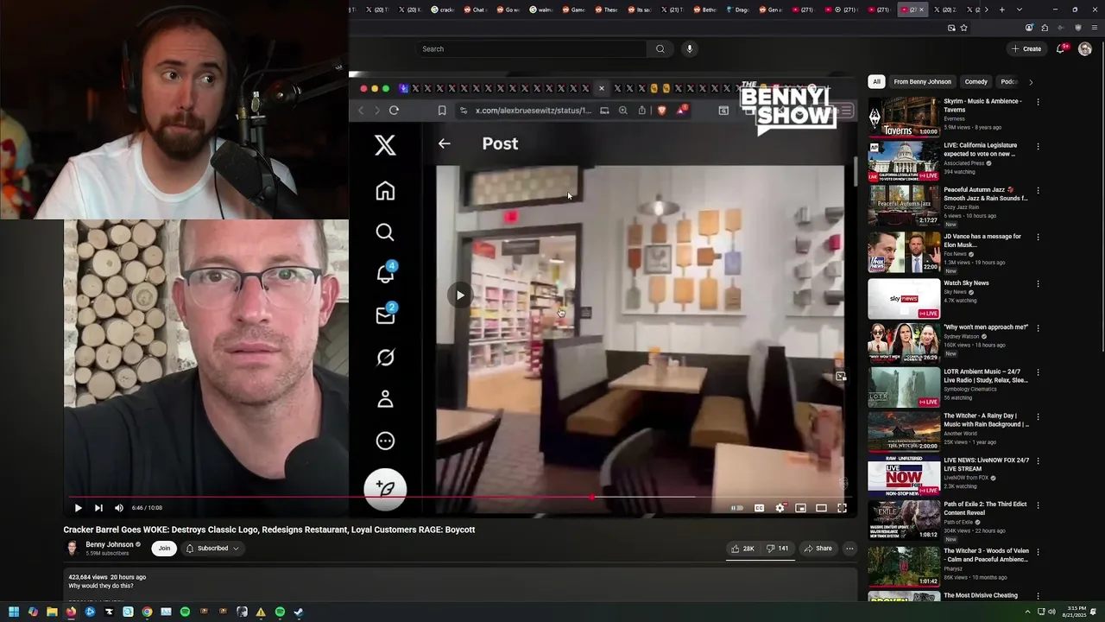Select From Benny Johnson chip

(922, 82)
